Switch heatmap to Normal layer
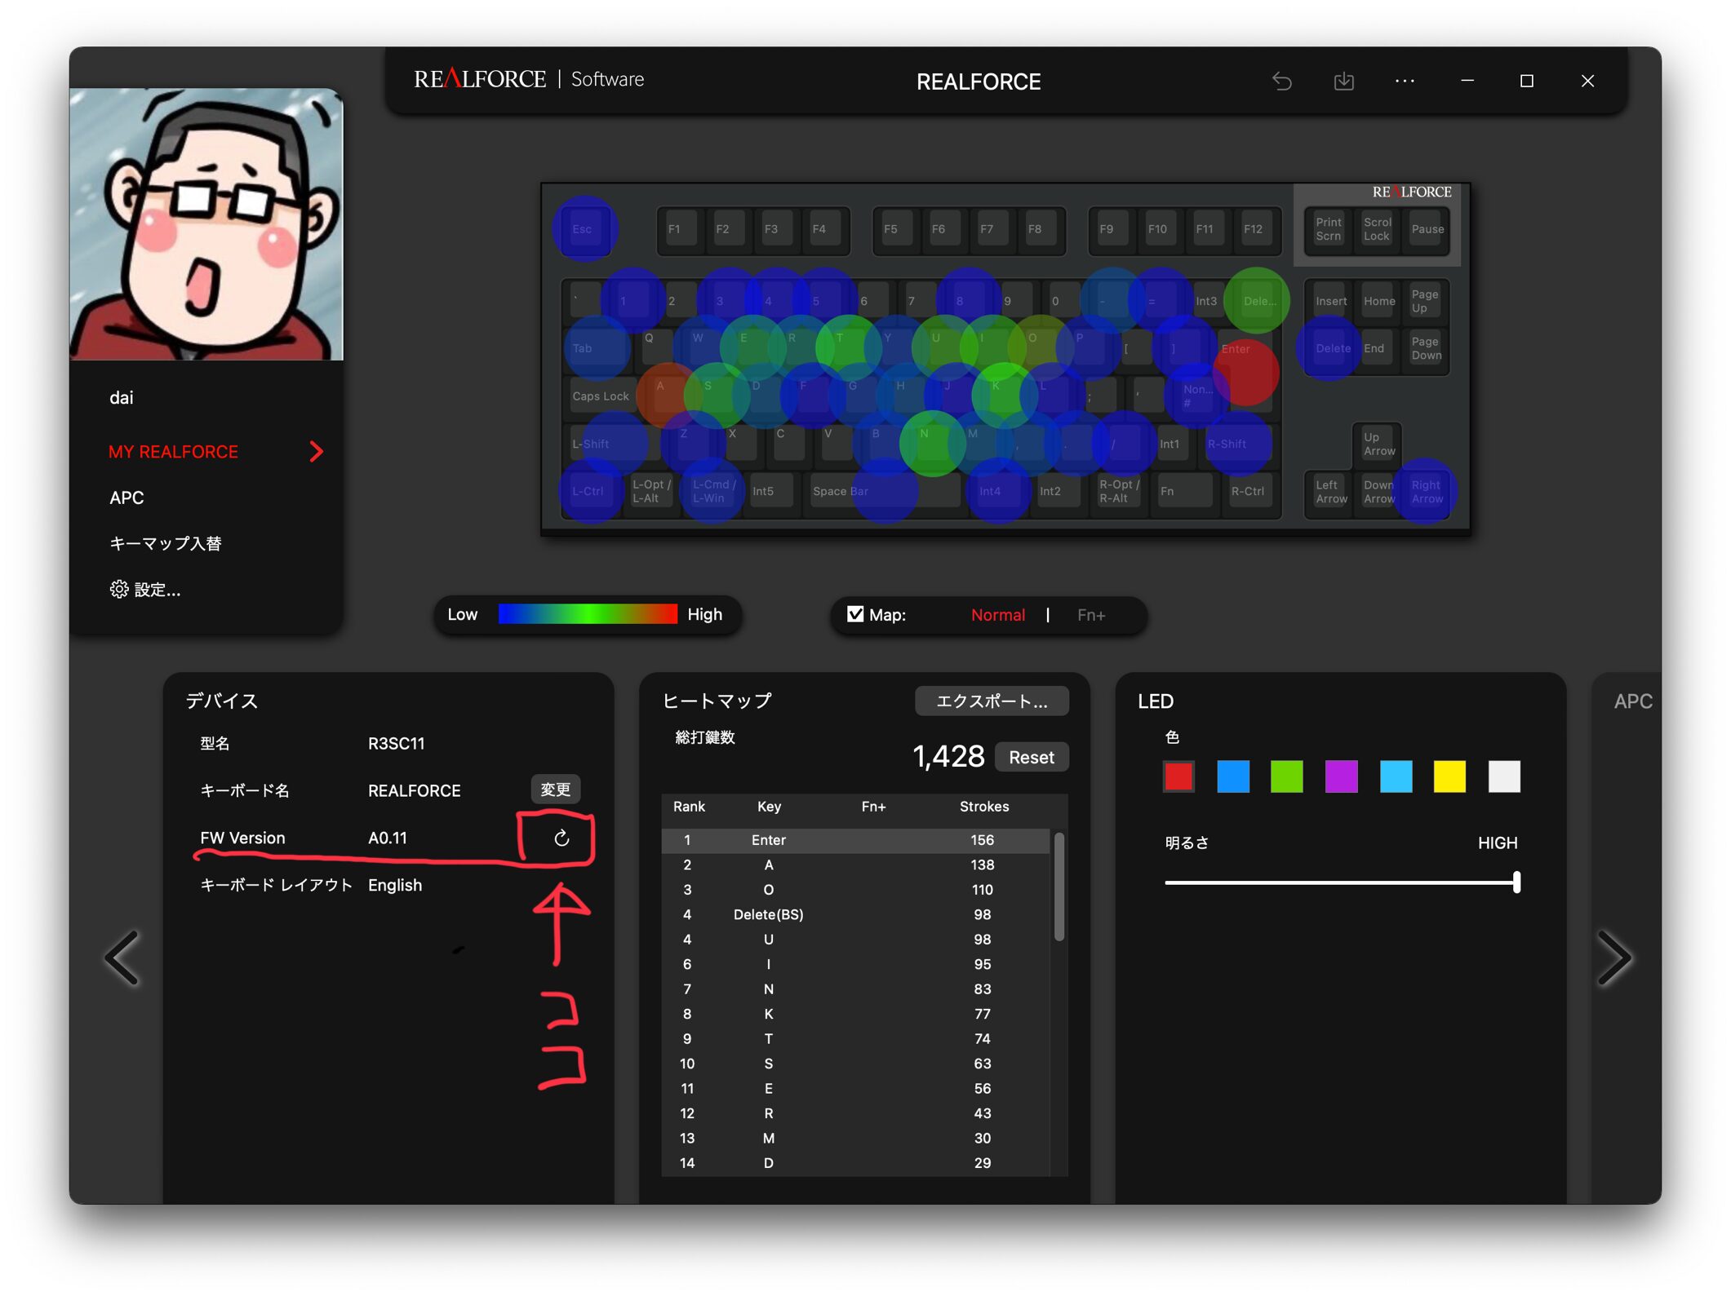Screen dimensions: 1731x1296 tap(997, 615)
